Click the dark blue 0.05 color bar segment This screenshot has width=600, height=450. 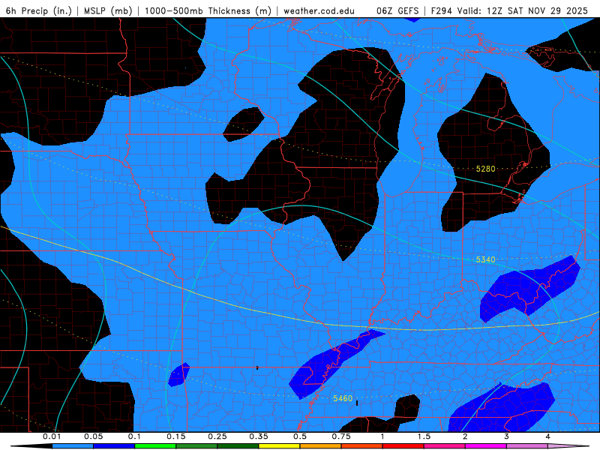pos(114,446)
